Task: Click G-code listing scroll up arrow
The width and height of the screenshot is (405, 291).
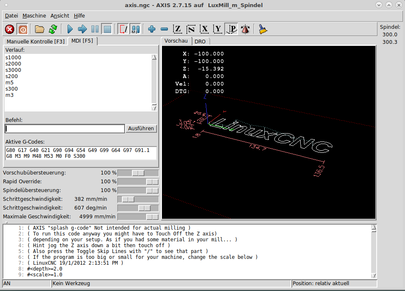Action: click(x=374, y=227)
